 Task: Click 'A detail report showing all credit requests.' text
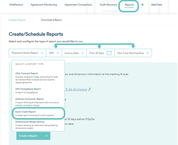(35, 115)
